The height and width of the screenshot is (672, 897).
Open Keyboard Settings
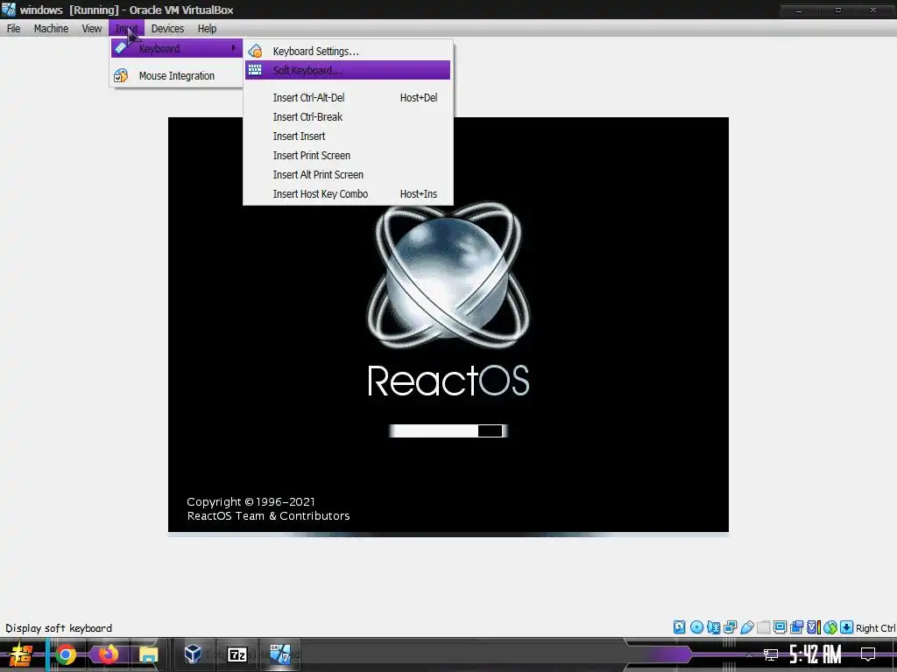coord(348,52)
